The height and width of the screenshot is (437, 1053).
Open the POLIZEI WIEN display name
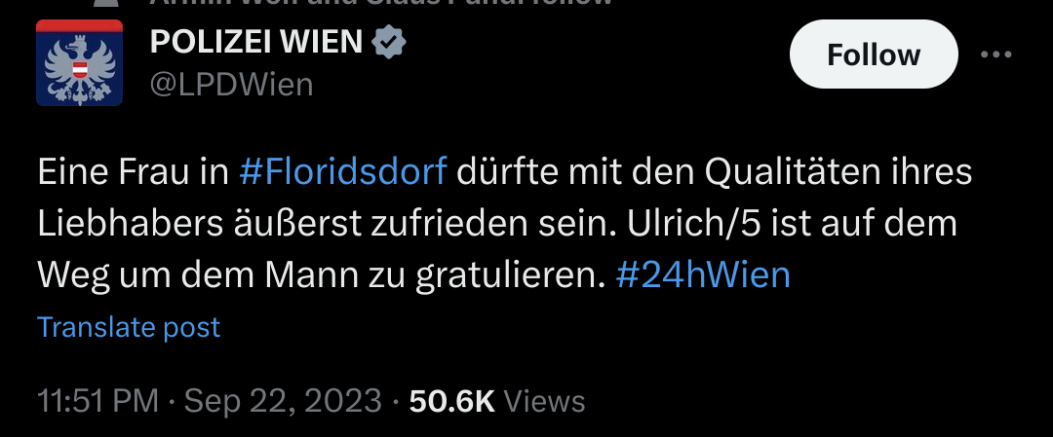click(x=256, y=43)
